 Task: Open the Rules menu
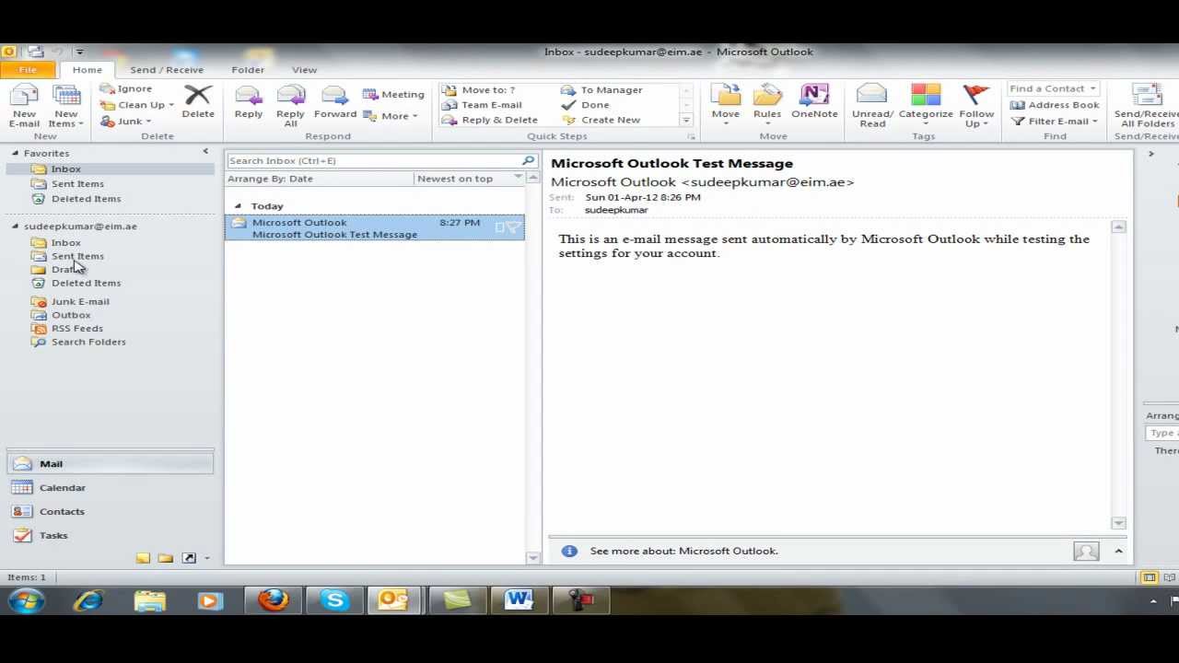[767, 104]
